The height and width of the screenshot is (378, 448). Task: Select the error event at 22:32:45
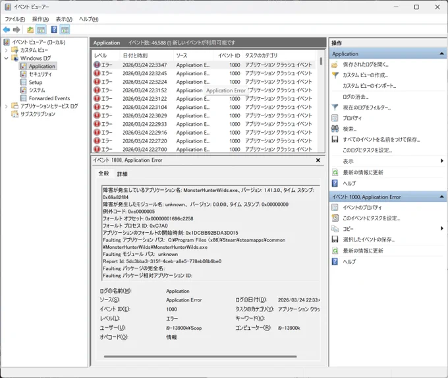tap(204, 73)
